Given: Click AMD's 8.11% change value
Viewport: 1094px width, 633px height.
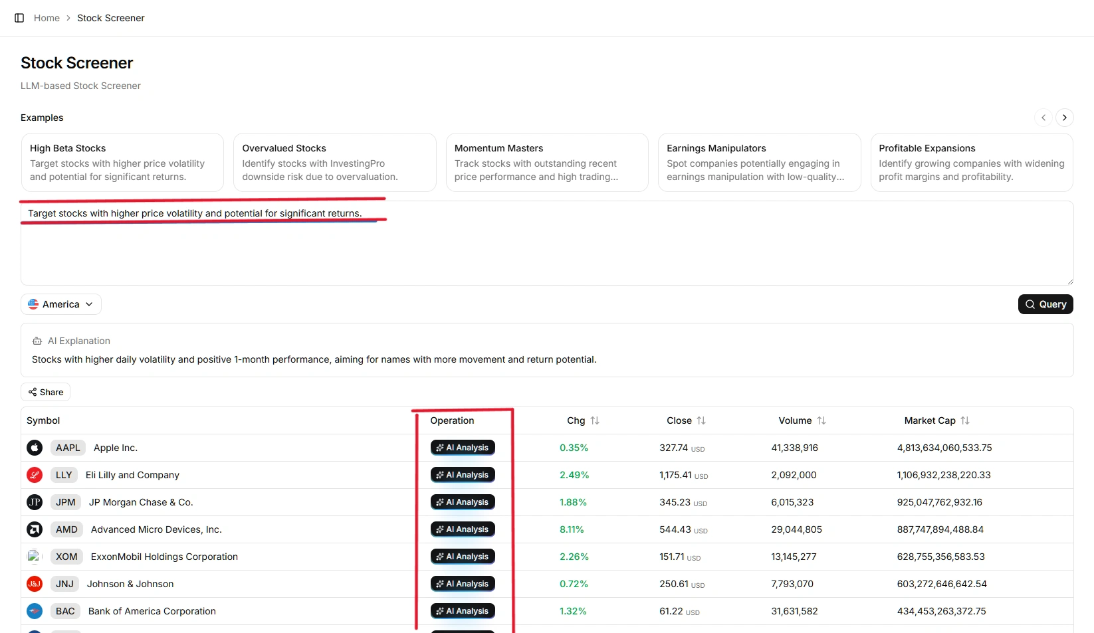Looking at the screenshot, I should click(572, 529).
